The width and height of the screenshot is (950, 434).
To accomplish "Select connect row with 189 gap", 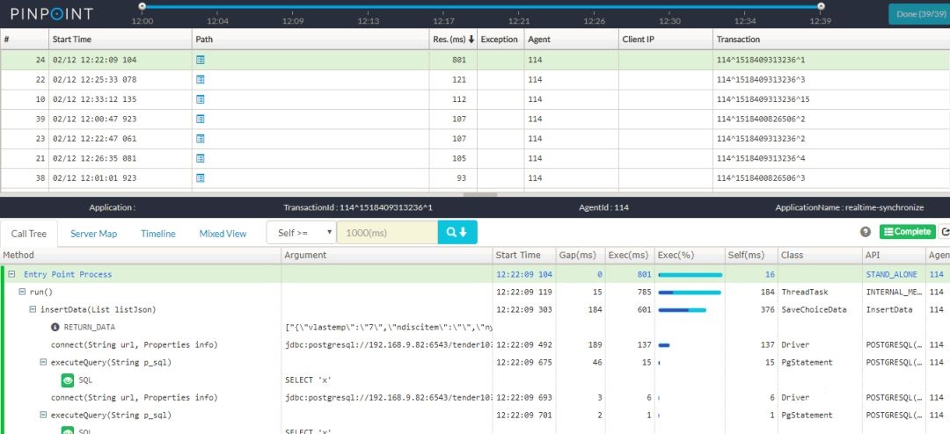I will [x=475, y=345].
